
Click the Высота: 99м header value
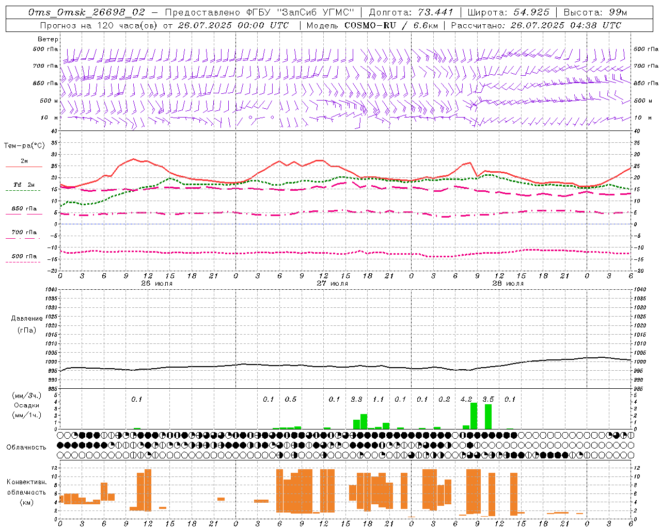pos(595,12)
